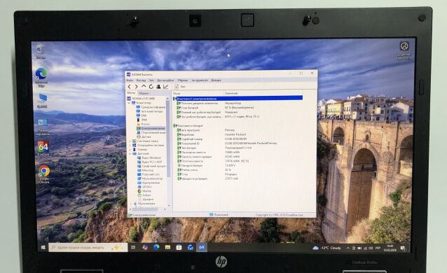
Task: Select Електроживлення item in the tree
Action: tap(151, 128)
